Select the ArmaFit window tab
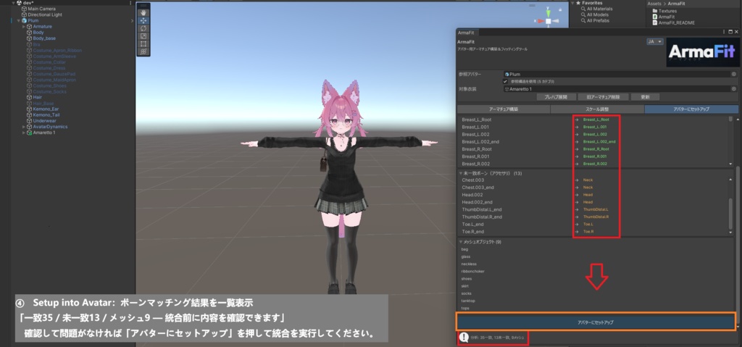742x347 pixels. 468,32
